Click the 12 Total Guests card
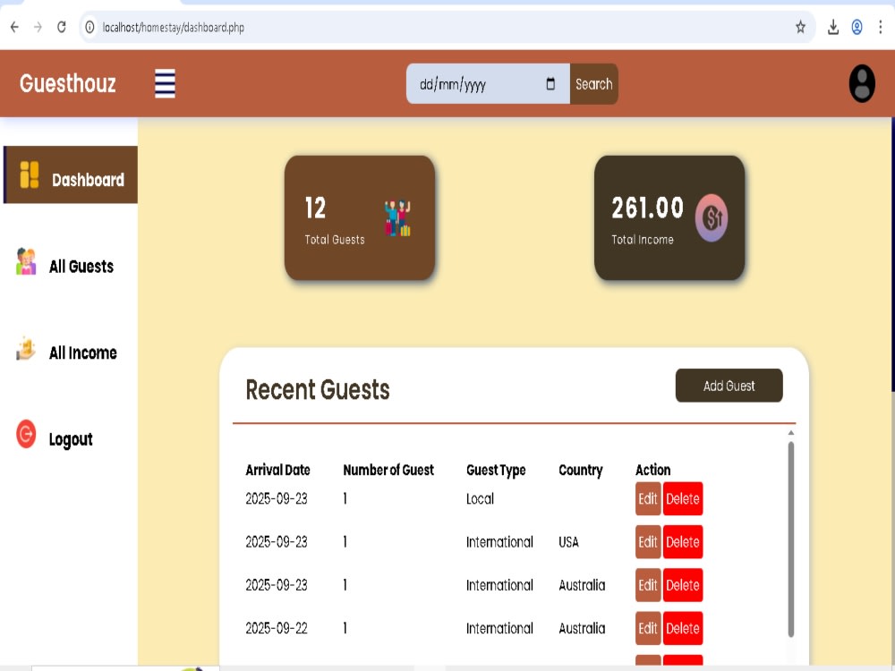The width and height of the screenshot is (895, 671). coord(360,218)
